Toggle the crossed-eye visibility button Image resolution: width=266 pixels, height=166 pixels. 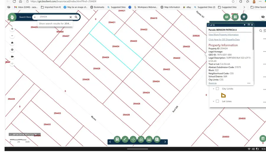click(x=263, y=17)
